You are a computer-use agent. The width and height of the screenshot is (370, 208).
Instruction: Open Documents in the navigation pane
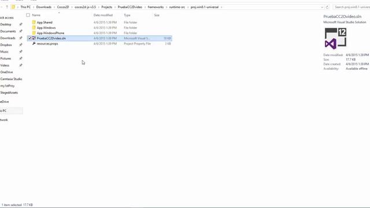(x=8, y=31)
